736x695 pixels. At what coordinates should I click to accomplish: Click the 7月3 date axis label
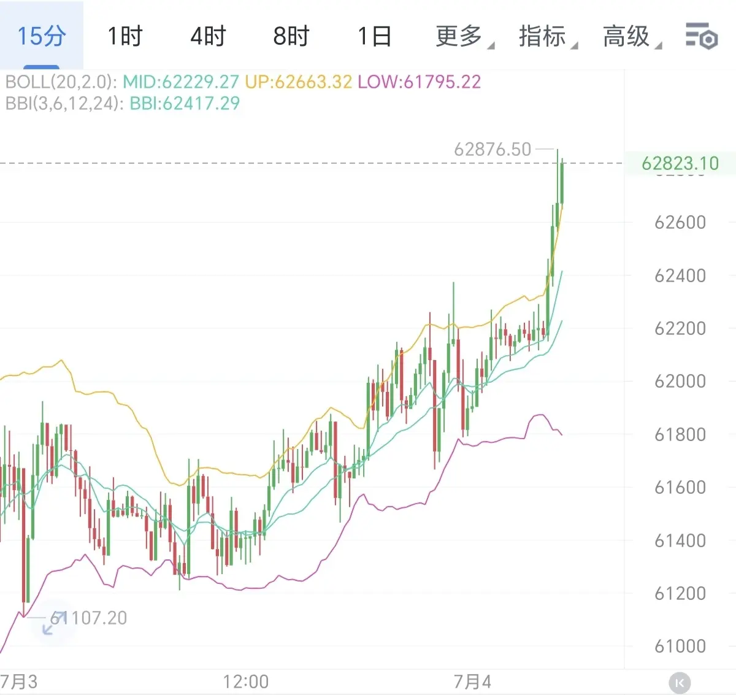tap(19, 682)
